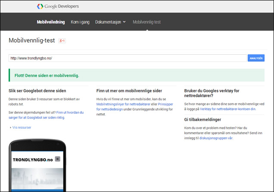Click the Google +1 button
This screenshot has width=274, height=192.
click(62, 40)
